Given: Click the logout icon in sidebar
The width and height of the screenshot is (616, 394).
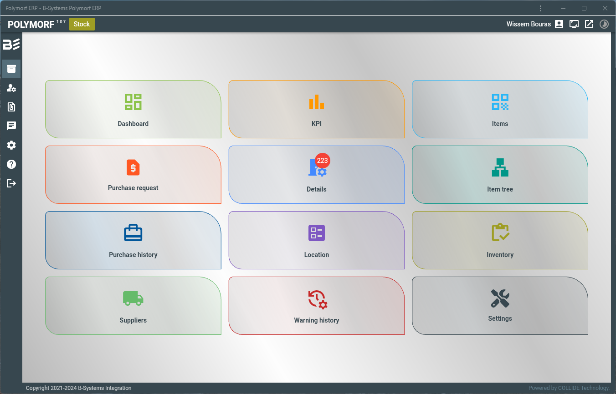Looking at the screenshot, I should point(11,183).
